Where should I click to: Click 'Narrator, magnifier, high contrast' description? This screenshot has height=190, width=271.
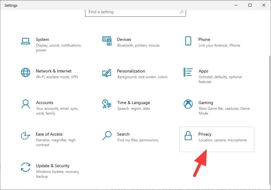tap(56, 142)
